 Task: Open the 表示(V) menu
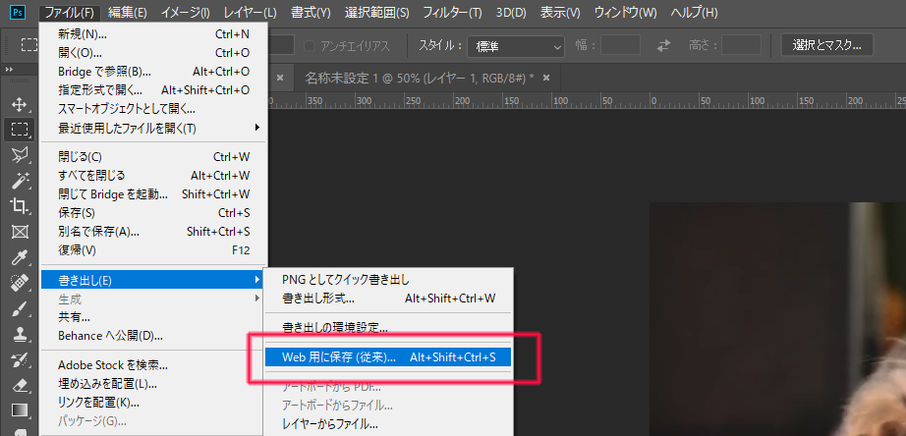tap(560, 12)
